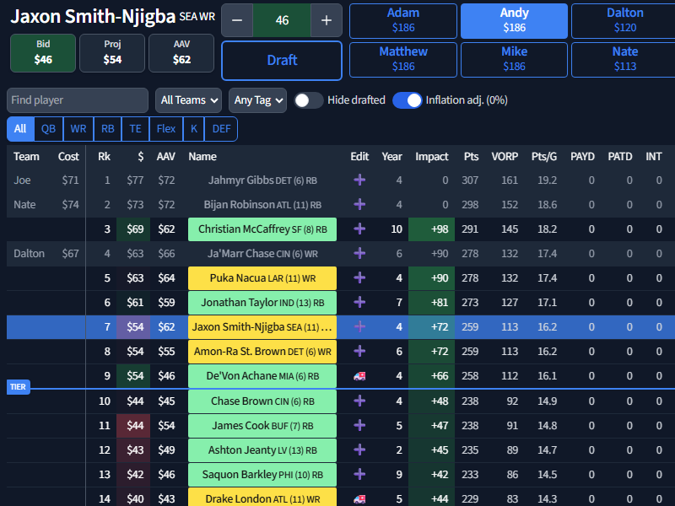Sort by the AAV column header
The width and height of the screenshot is (675, 506).
coord(165,157)
